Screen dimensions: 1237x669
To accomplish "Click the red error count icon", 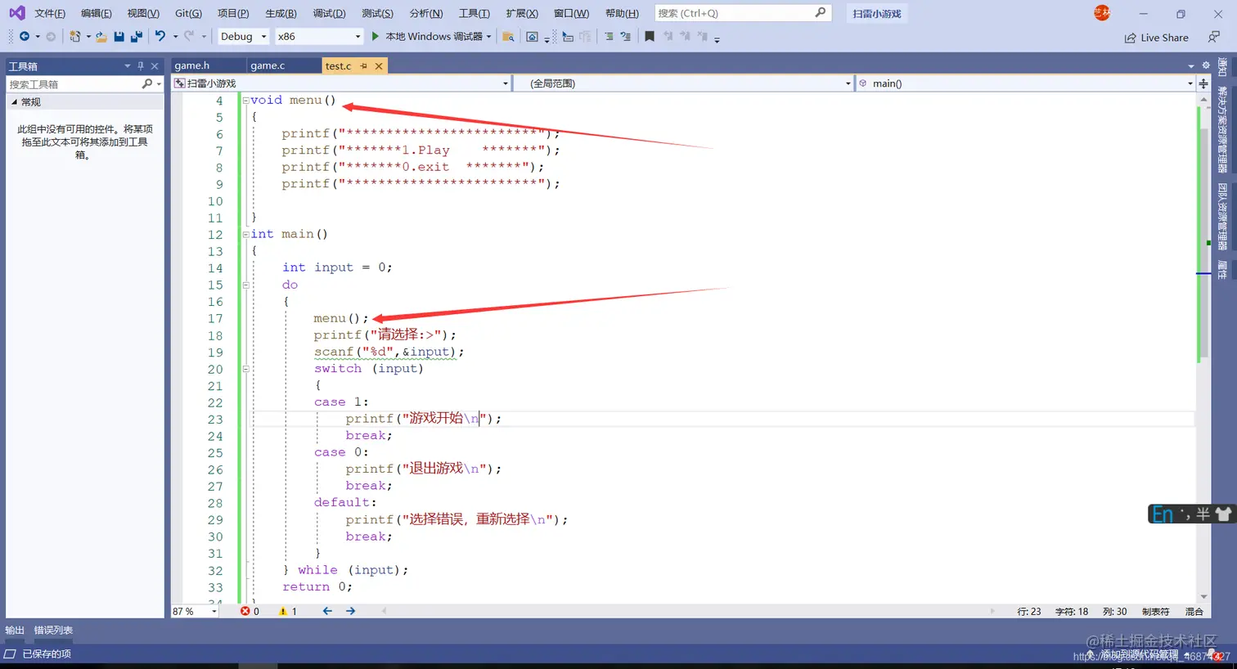I will 245,611.
